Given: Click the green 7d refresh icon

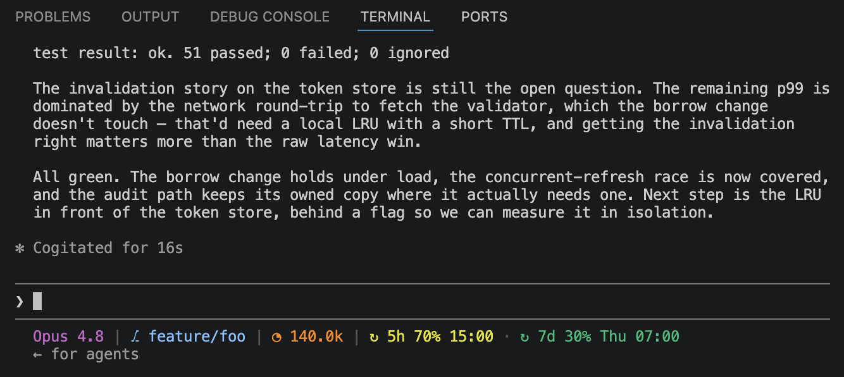Looking at the screenshot, I should point(524,337).
